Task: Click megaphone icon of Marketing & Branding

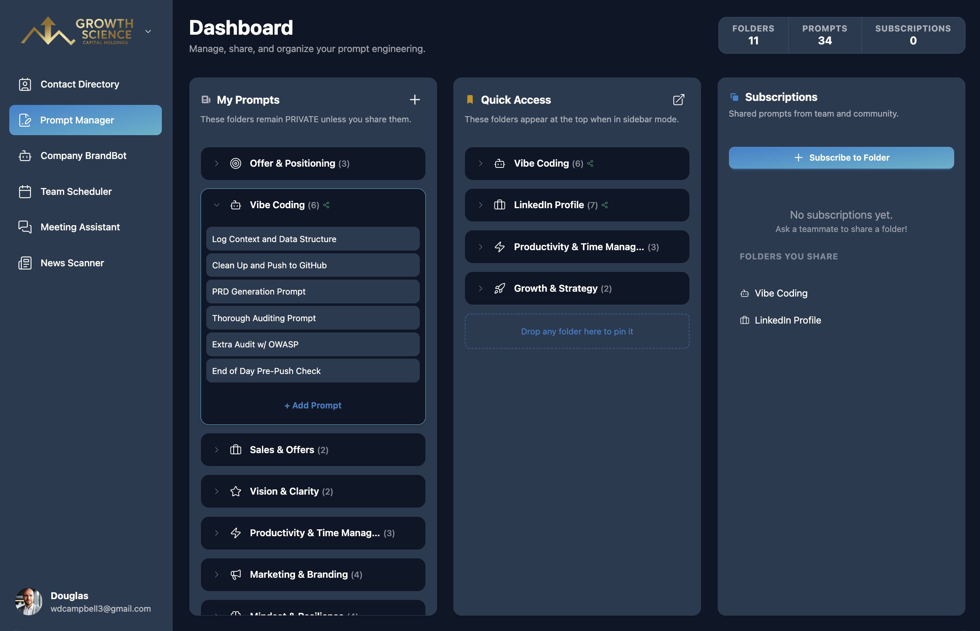Action: point(236,575)
